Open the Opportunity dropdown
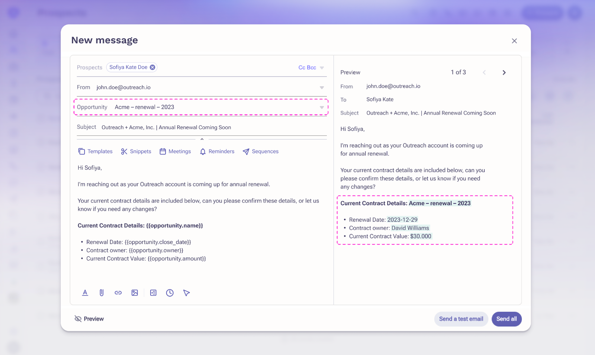Image resolution: width=595 pixels, height=355 pixels. pos(322,107)
